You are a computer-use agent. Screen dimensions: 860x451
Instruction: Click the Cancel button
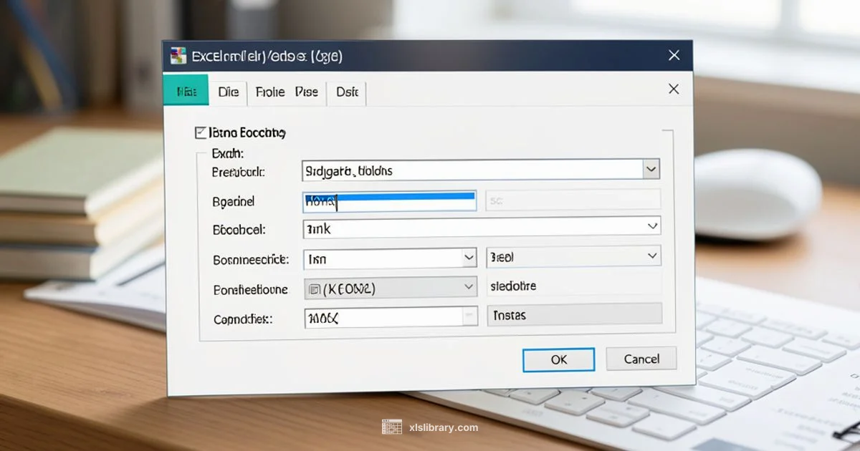[641, 359]
